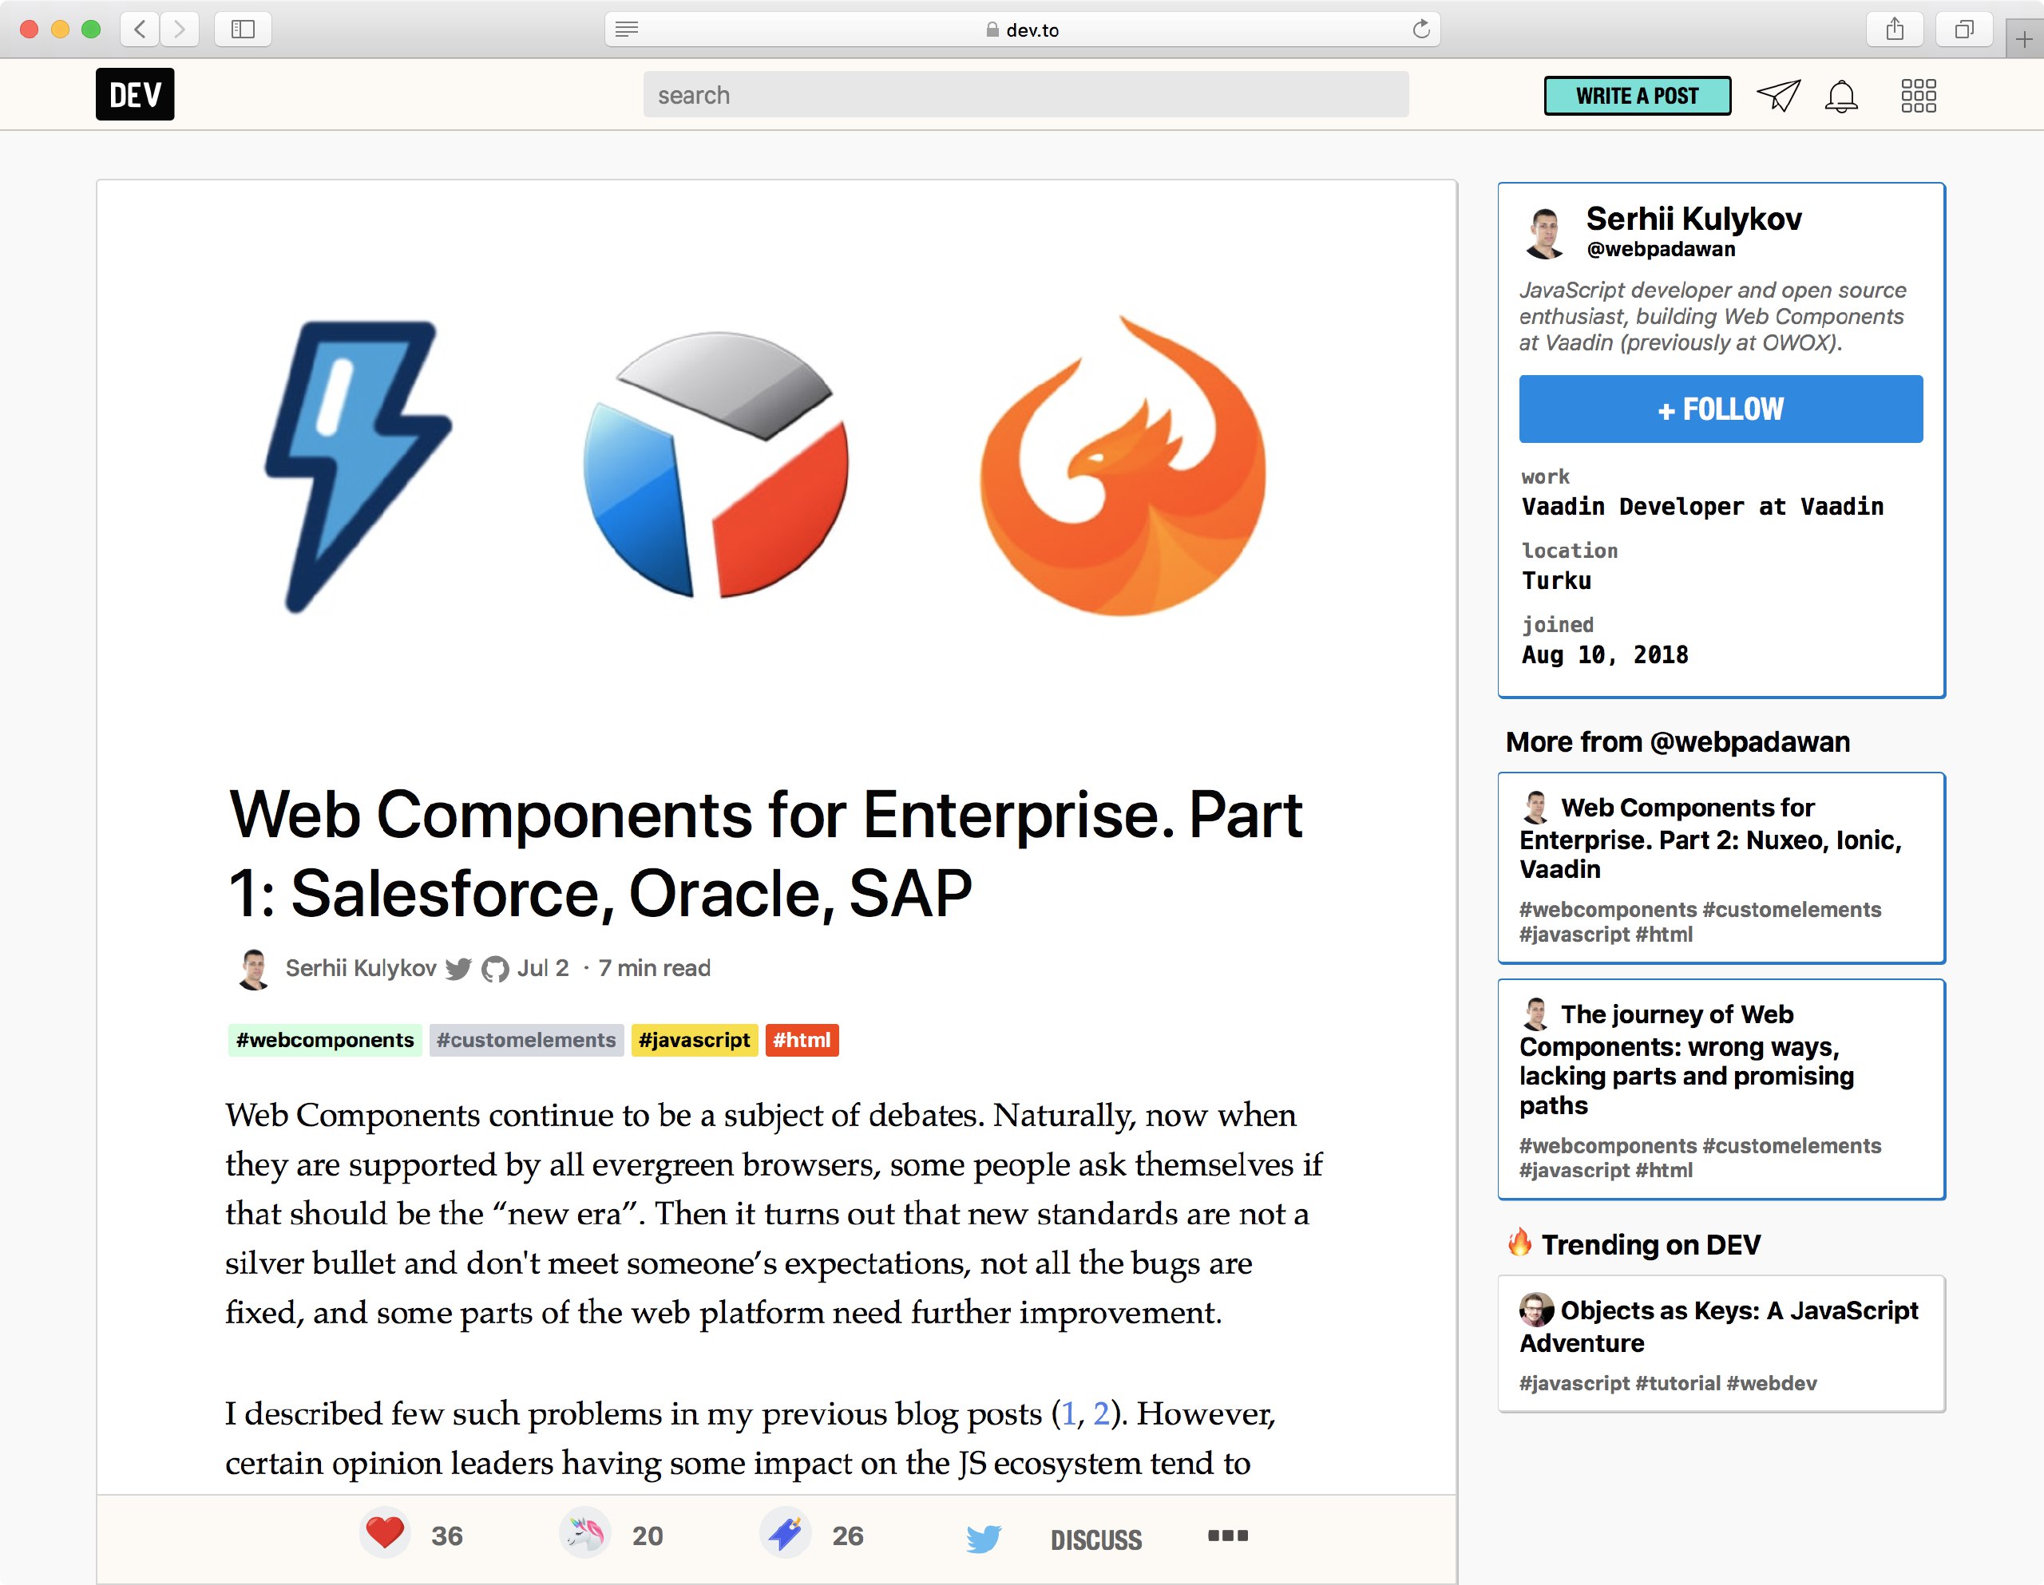The height and width of the screenshot is (1585, 2044).
Task: Click the 'Turku' location text
Action: (1556, 580)
